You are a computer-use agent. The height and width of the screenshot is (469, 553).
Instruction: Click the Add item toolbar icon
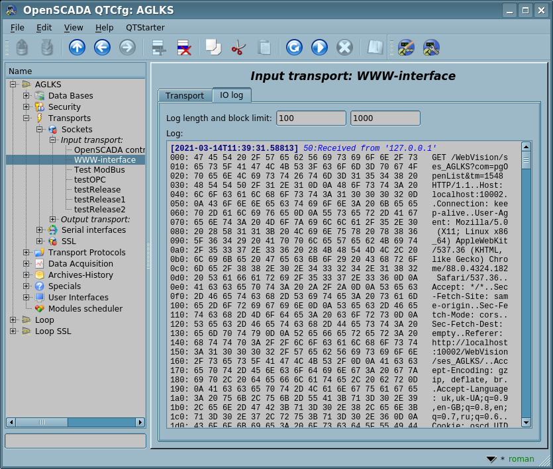tap(159, 48)
